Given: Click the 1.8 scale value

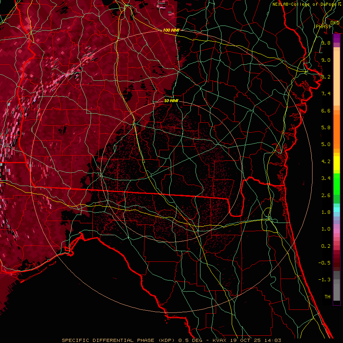Looking at the screenshot, I should click(326, 212).
